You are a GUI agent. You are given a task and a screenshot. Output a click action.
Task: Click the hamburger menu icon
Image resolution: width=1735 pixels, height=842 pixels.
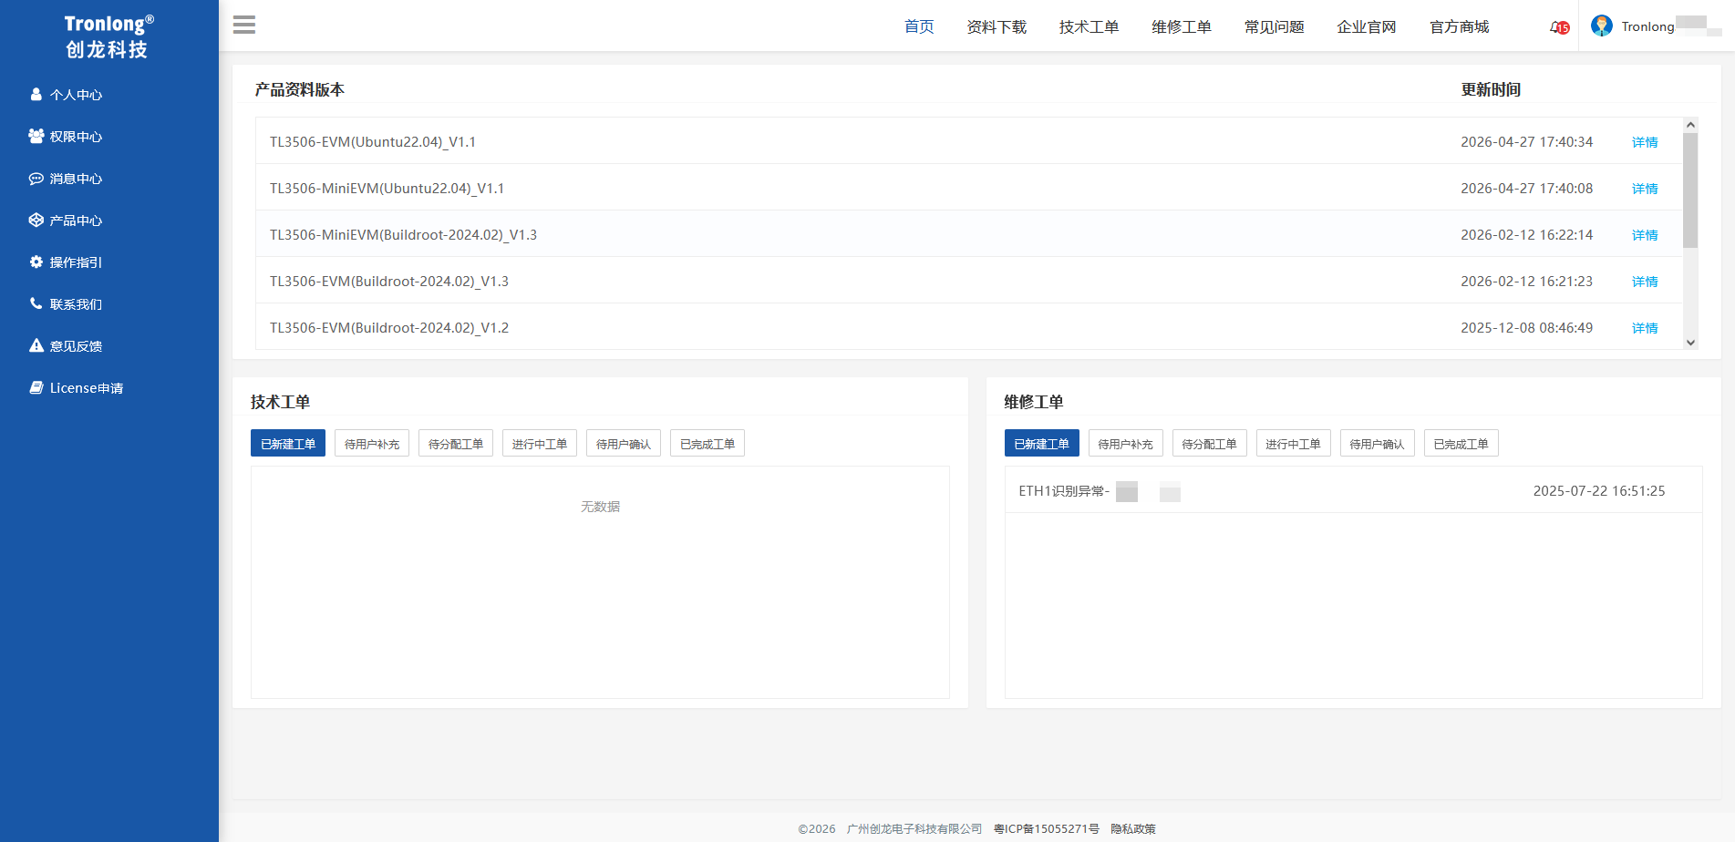[244, 25]
